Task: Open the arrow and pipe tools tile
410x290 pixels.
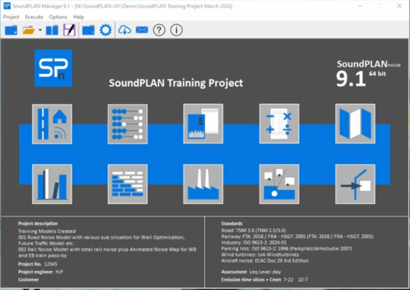Action: pyautogui.click(x=356, y=184)
